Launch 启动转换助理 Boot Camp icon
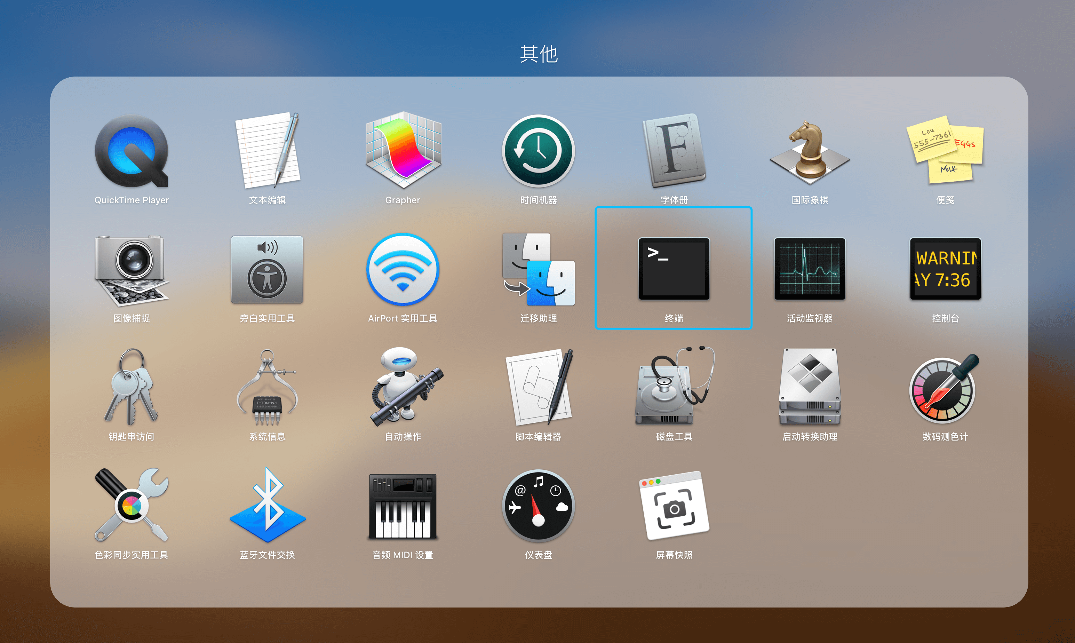 pyautogui.click(x=810, y=387)
